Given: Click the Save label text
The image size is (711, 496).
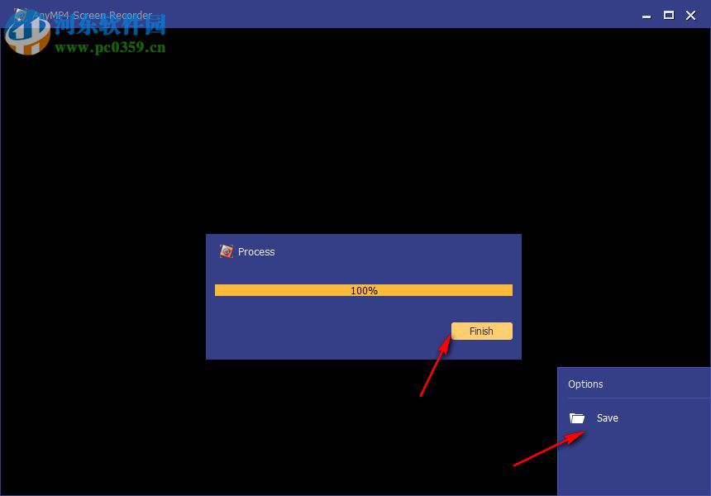Looking at the screenshot, I should point(608,417).
